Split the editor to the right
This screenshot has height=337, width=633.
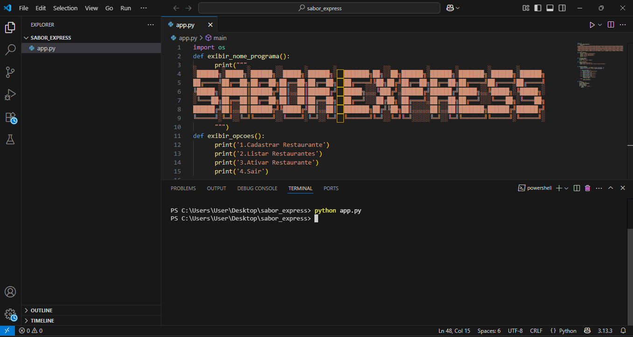coord(611,25)
